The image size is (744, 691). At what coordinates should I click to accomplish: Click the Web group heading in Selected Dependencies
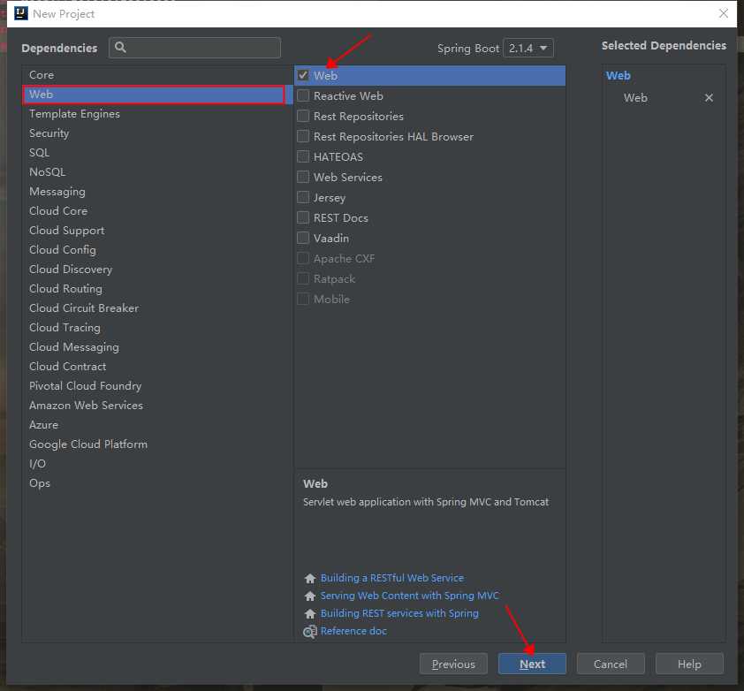tap(619, 75)
